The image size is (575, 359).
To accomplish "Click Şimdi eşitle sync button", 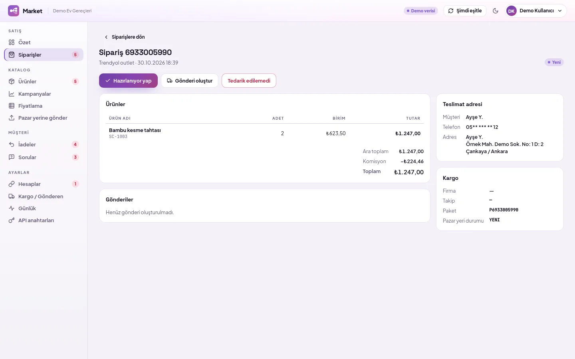I will pos(465,11).
